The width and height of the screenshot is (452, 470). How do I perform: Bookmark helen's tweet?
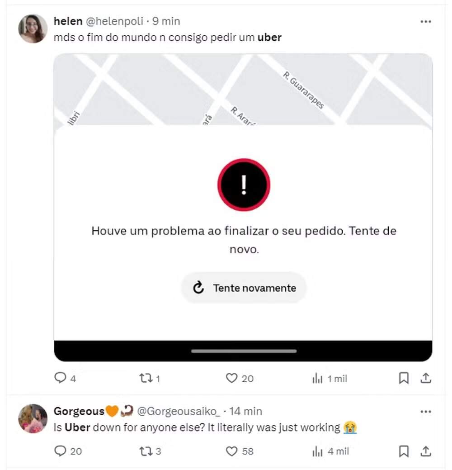(x=404, y=378)
